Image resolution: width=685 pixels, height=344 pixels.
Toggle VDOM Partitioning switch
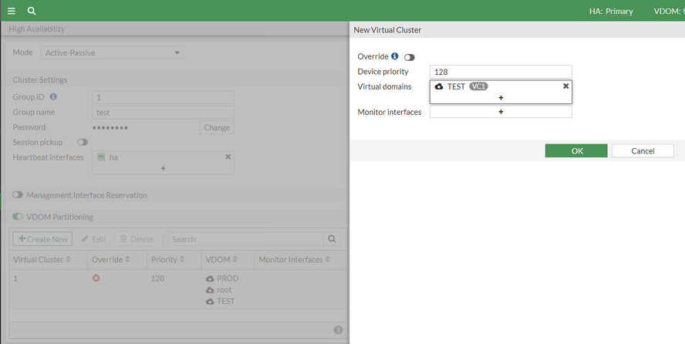tap(18, 217)
